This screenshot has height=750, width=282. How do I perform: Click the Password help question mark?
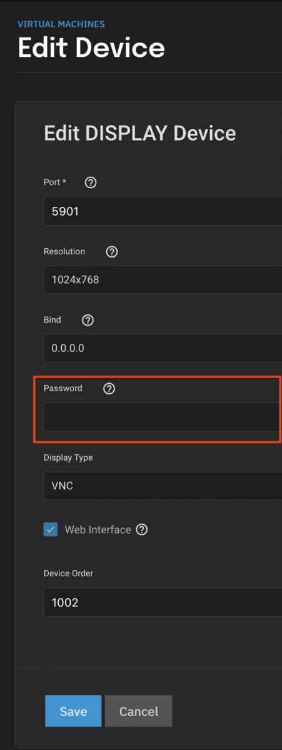click(x=109, y=389)
